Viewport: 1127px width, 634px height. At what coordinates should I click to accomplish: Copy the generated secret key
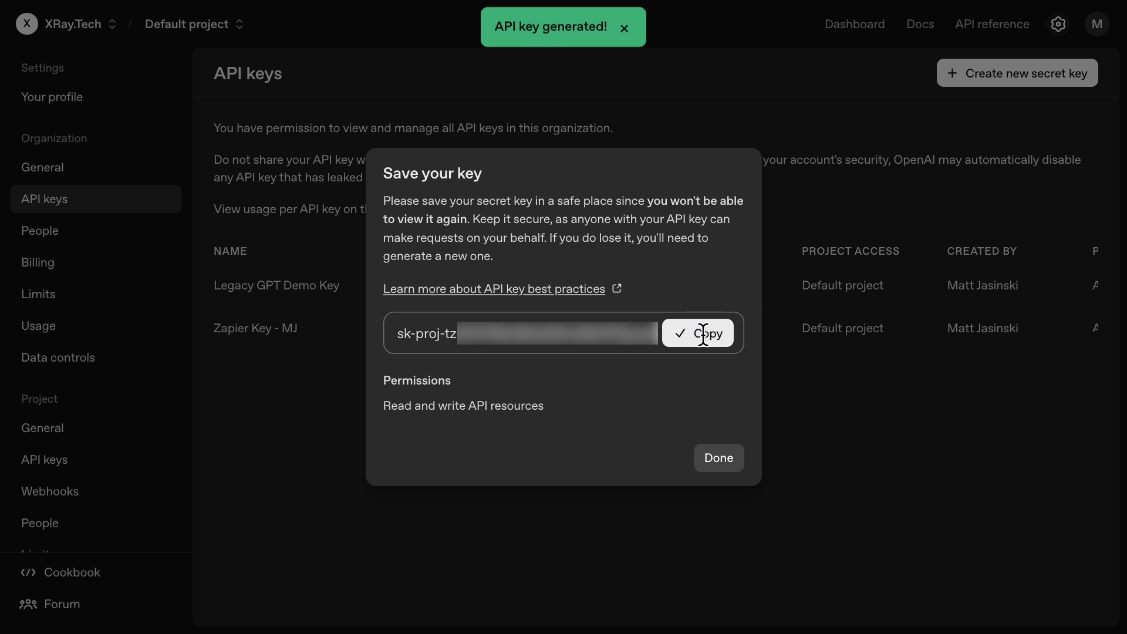[697, 333]
